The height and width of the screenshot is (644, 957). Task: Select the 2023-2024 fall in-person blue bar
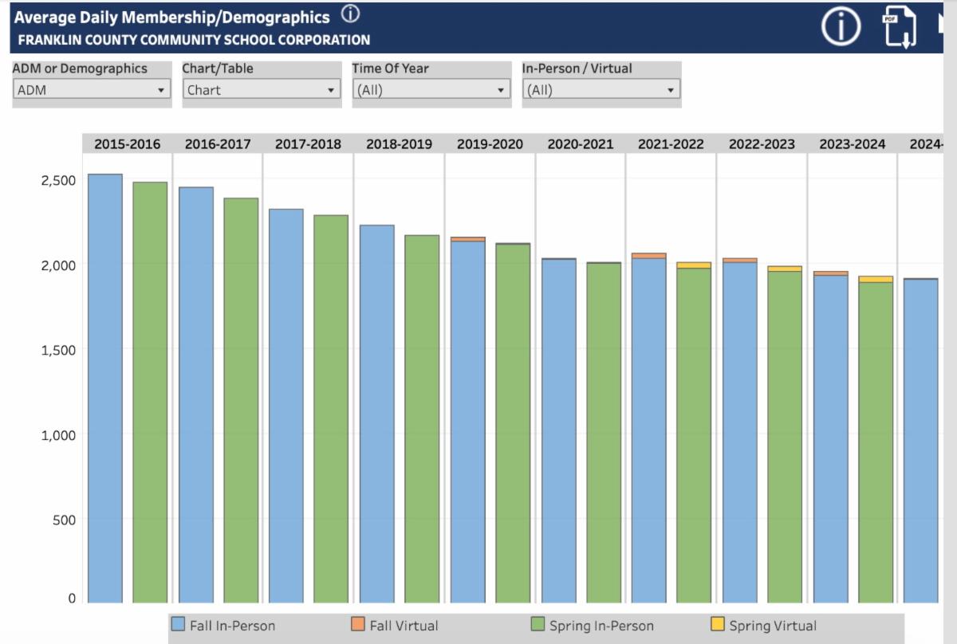(x=830, y=438)
